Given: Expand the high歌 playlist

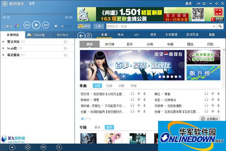Looking at the screenshot, I should pos(3,48).
